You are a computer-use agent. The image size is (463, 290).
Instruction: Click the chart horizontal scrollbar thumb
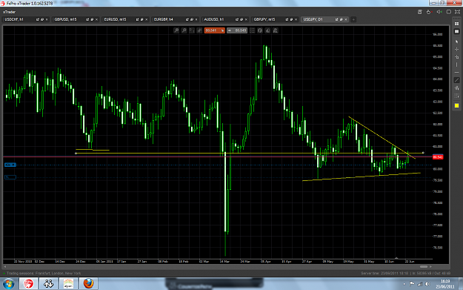click(x=424, y=267)
